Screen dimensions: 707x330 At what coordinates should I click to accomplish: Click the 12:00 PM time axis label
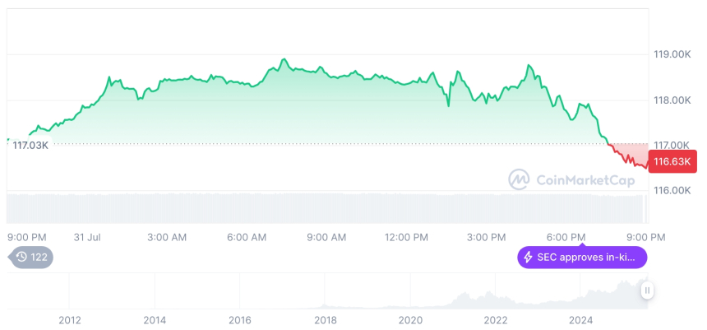point(406,237)
